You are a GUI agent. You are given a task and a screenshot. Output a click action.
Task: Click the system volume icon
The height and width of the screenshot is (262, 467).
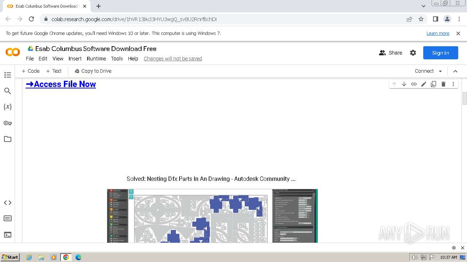pyautogui.click(x=414, y=257)
